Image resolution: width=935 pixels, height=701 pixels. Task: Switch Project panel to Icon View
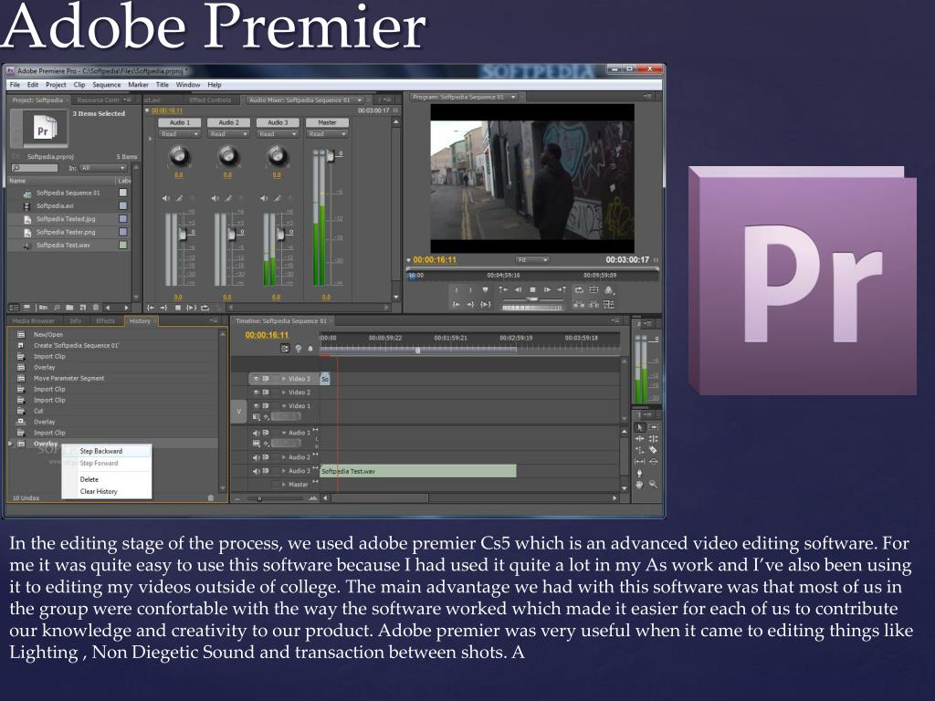pos(26,308)
